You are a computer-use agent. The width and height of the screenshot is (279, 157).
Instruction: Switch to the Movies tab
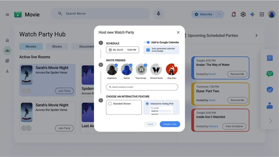coord(31,46)
